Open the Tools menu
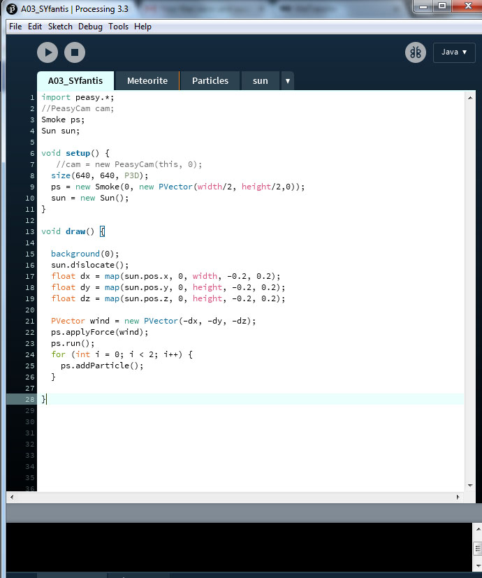Screen dimensions: 482x578 pyautogui.click(x=118, y=27)
